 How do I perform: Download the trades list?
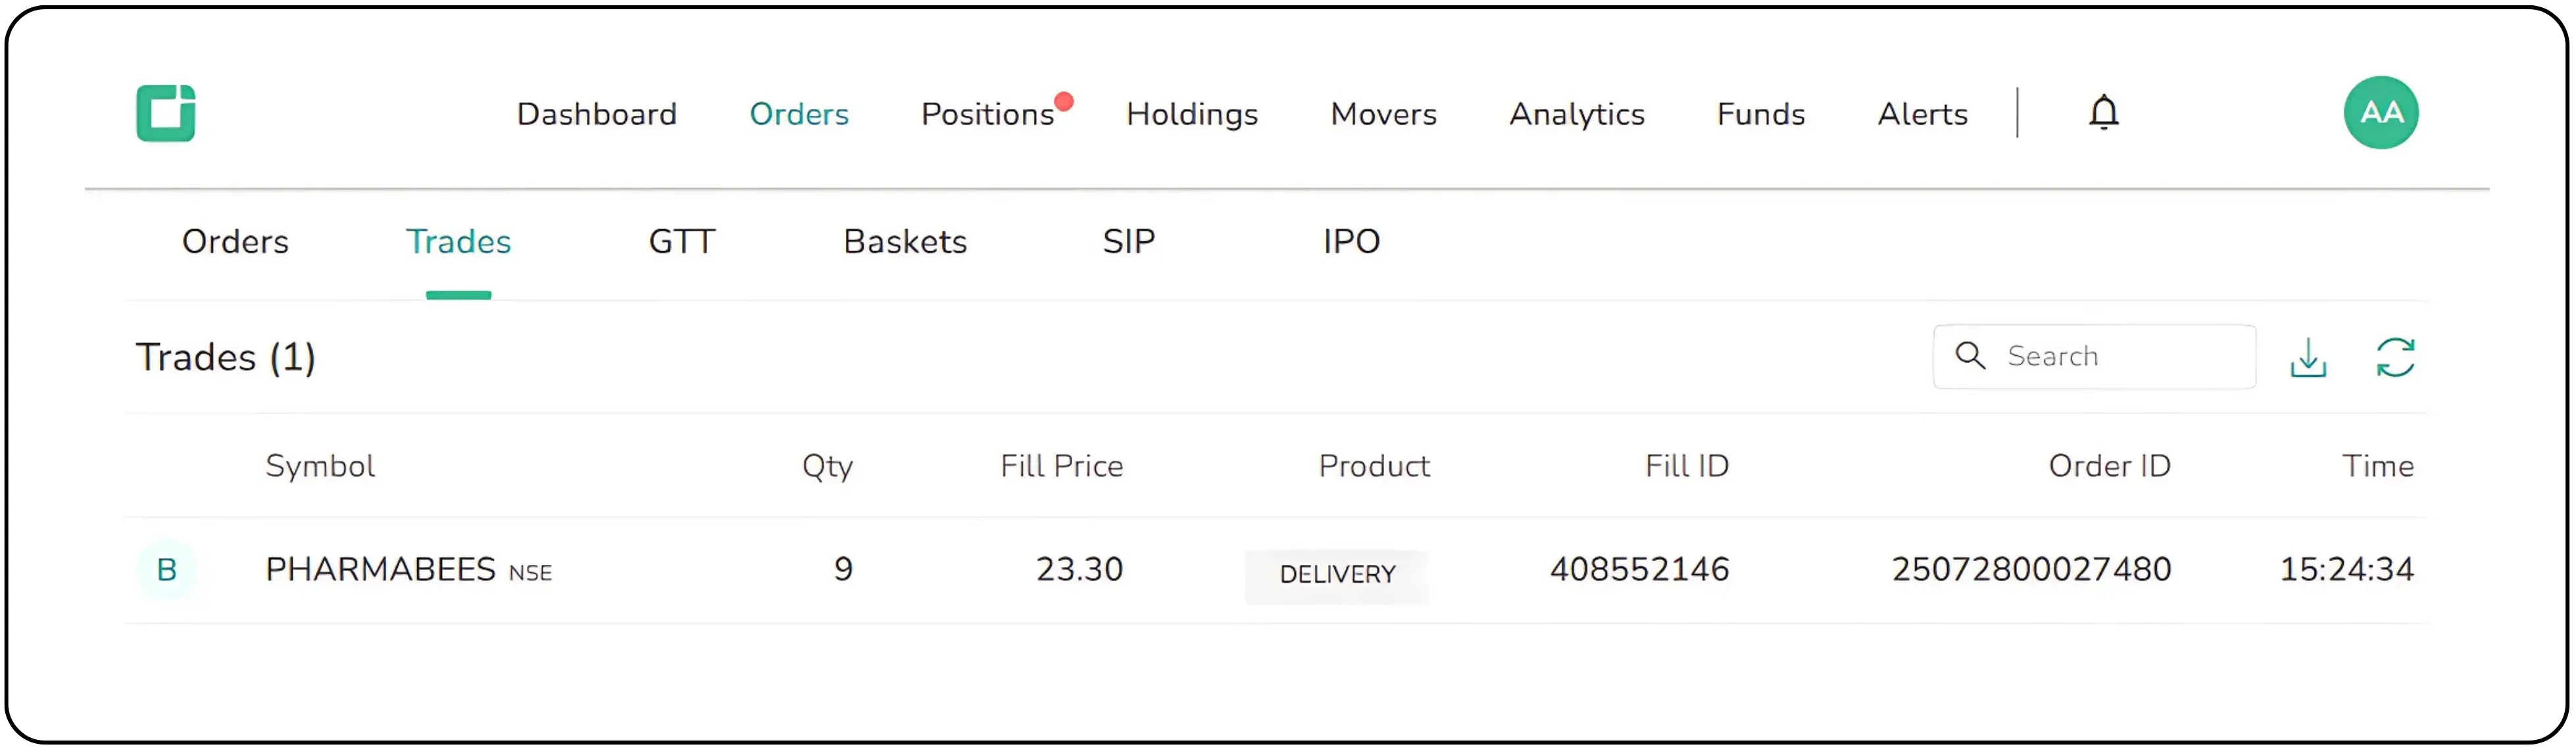tap(2307, 357)
